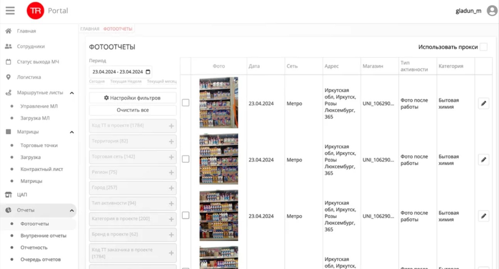Click the period date range field

121,72
